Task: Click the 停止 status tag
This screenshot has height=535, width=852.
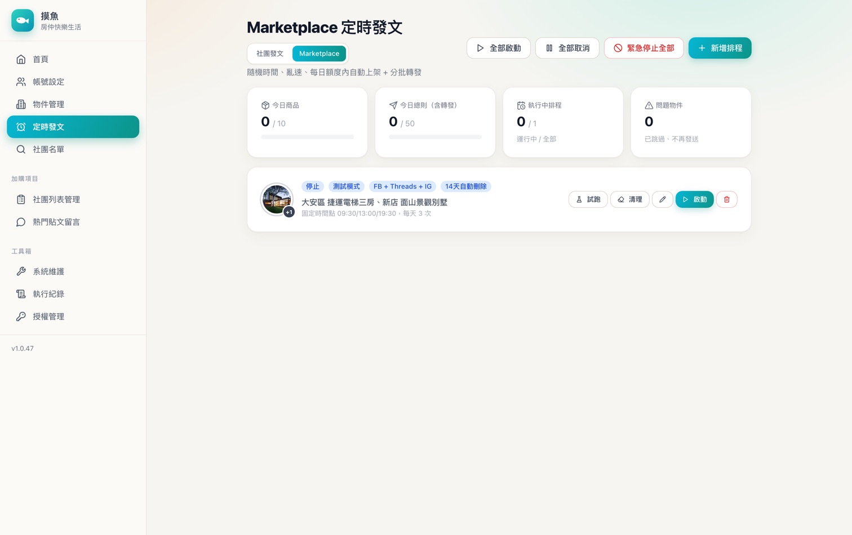Action: point(313,186)
